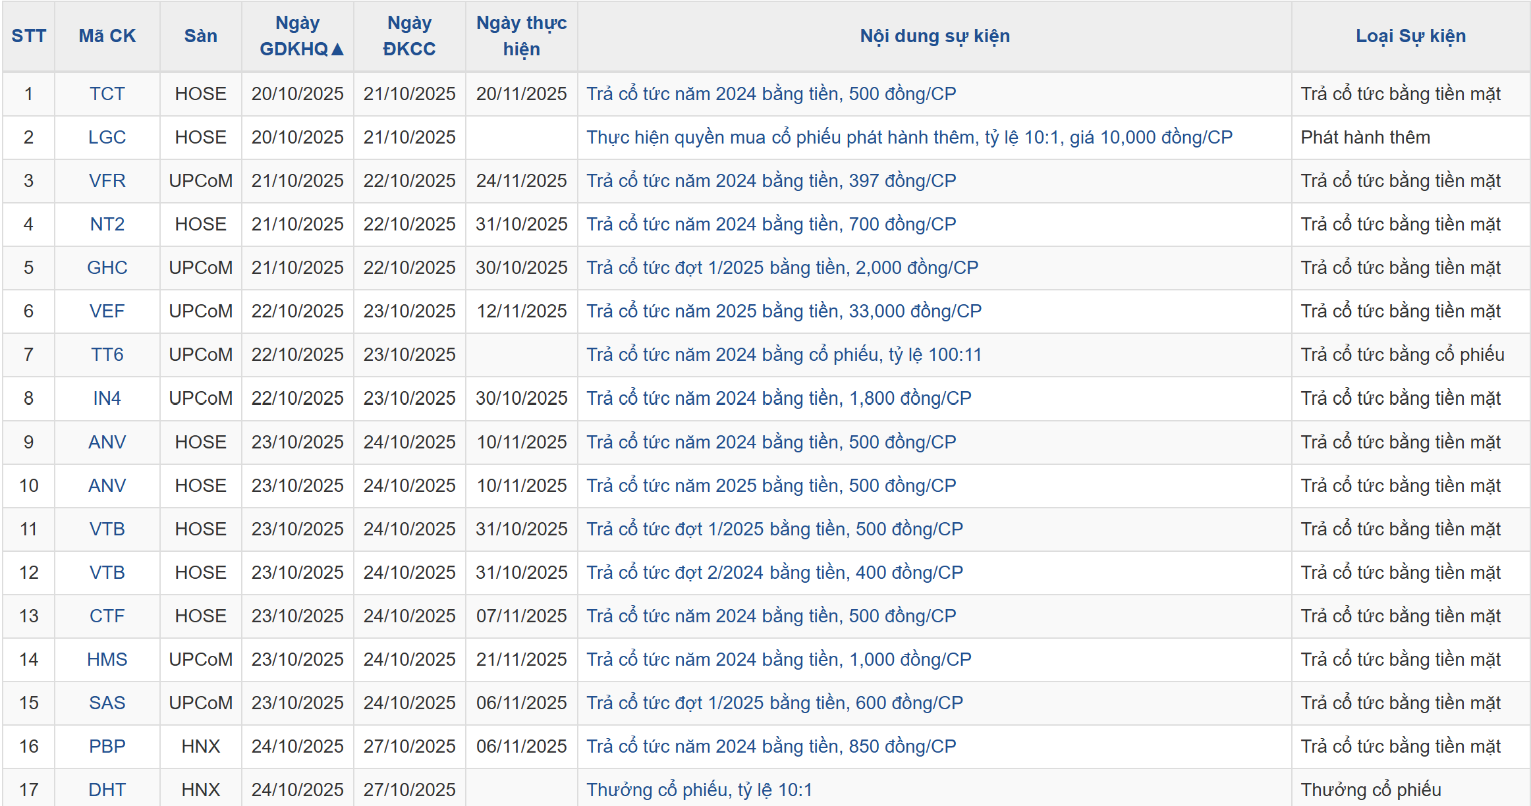Sort by Ngày thực hiện column header
The image size is (1531, 806).
point(521,36)
